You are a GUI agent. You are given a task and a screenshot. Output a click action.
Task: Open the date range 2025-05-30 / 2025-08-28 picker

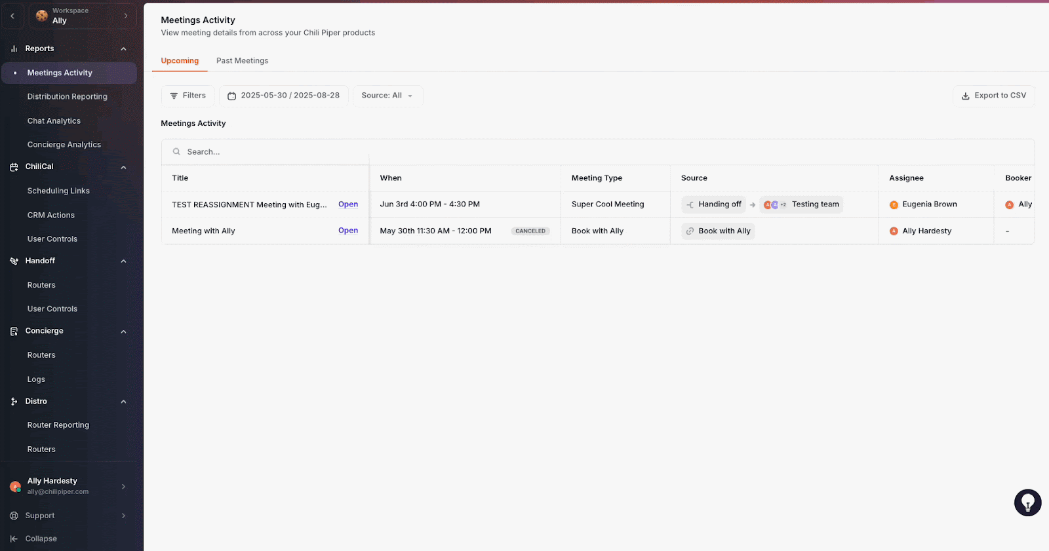point(283,96)
